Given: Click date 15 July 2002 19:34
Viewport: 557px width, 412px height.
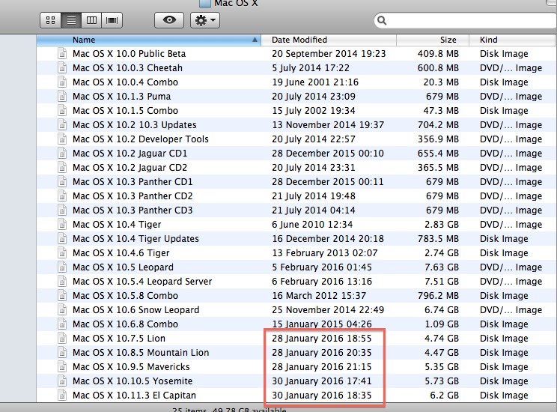Looking at the screenshot, I should pos(314,111).
